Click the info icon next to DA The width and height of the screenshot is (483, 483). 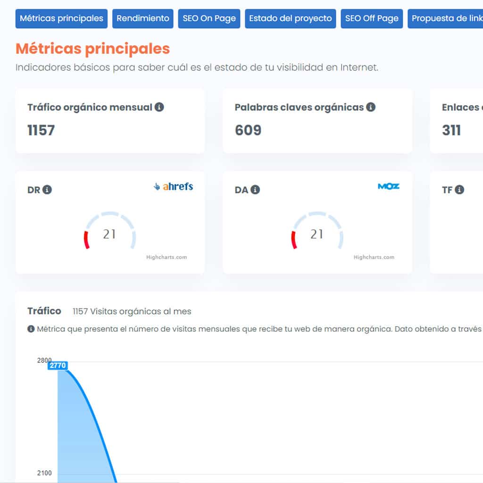254,190
